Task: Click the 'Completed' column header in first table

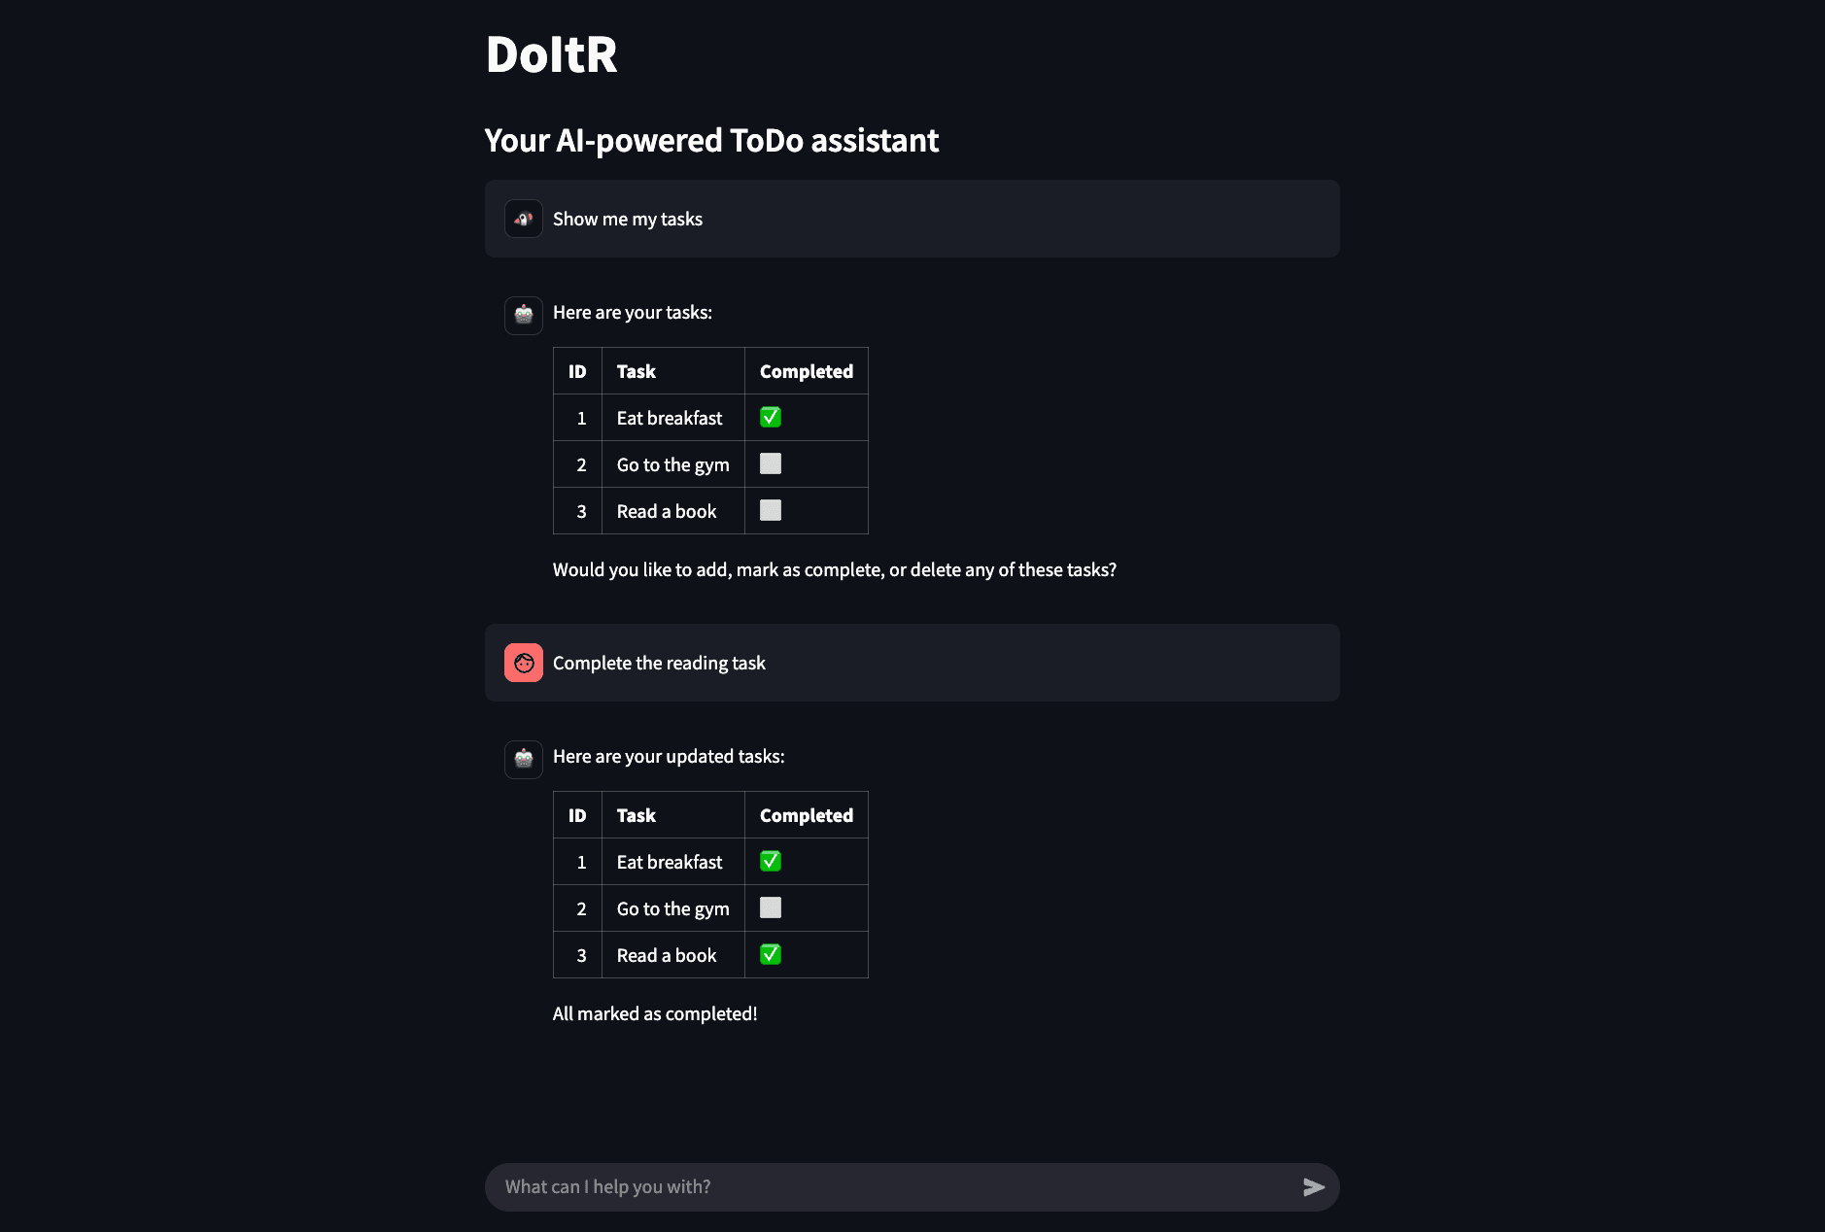Action: point(806,370)
